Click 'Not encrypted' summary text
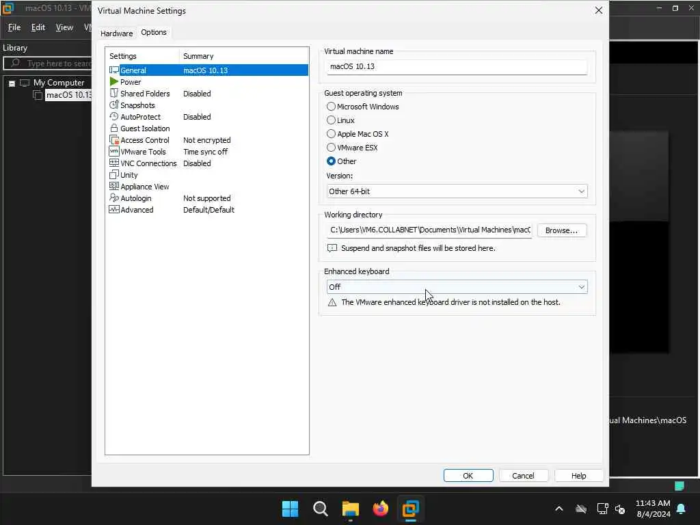 point(206,140)
